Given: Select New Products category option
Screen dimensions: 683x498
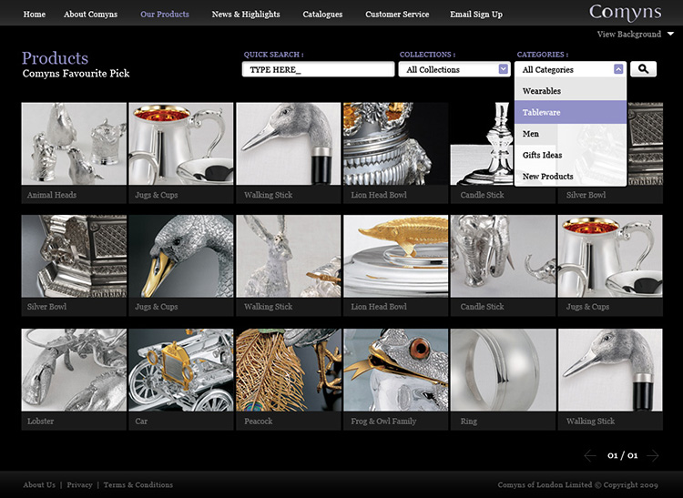Looking at the screenshot, I should click(x=570, y=176).
